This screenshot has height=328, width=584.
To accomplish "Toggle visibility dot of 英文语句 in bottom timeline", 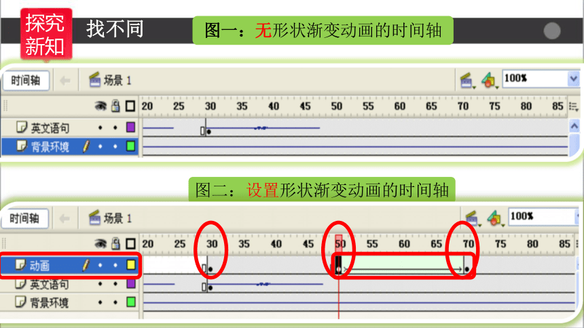I will click(x=101, y=284).
